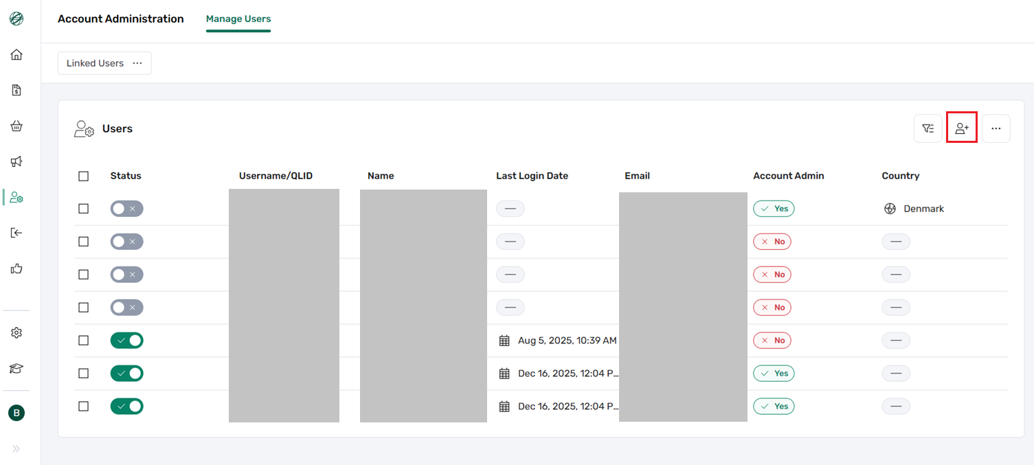Enable the status toggle in Denmark row

click(x=127, y=209)
